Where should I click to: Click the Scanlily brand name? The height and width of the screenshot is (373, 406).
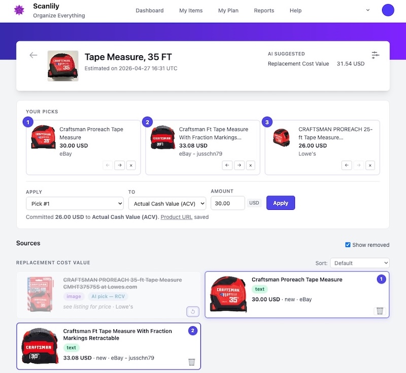(46, 6)
